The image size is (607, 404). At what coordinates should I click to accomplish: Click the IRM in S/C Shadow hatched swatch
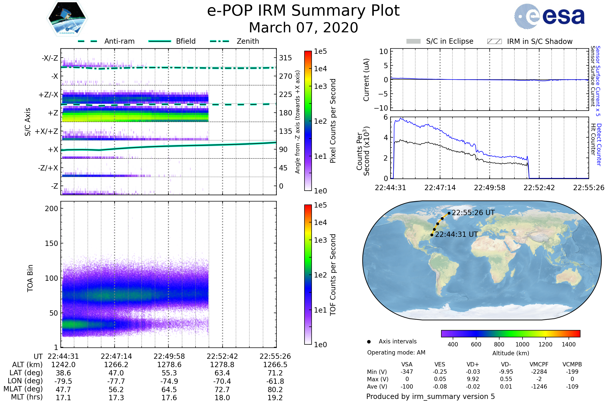point(494,41)
